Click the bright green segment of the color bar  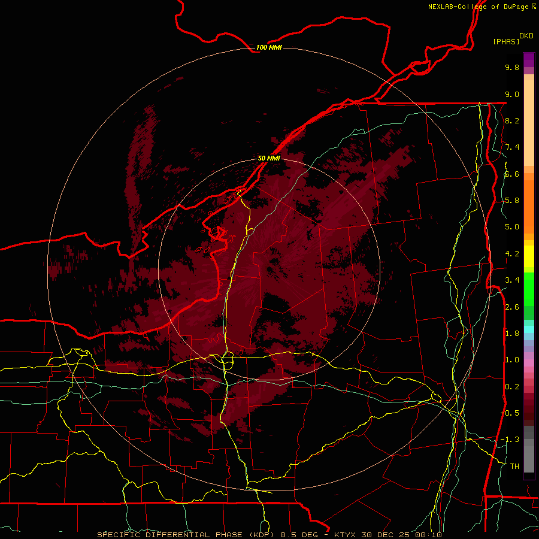pos(529,289)
